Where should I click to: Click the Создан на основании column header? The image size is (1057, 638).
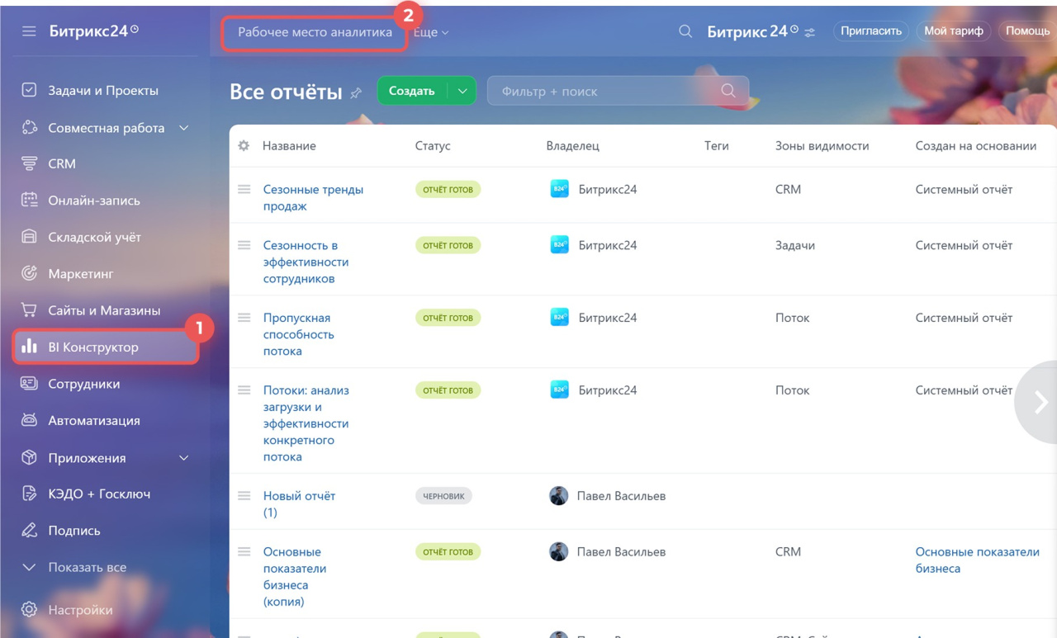[x=975, y=145]
